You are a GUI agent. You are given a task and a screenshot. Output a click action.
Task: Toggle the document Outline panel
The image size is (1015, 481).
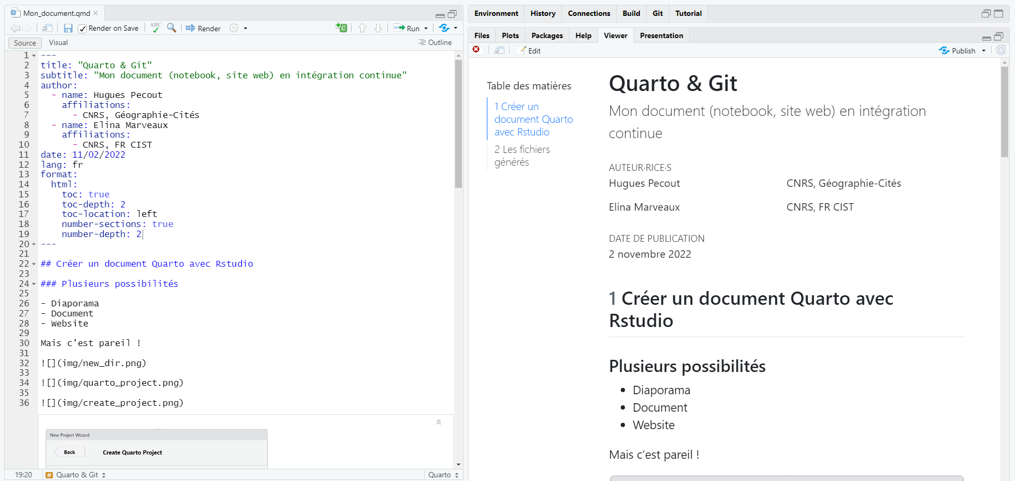pos(435,42)
